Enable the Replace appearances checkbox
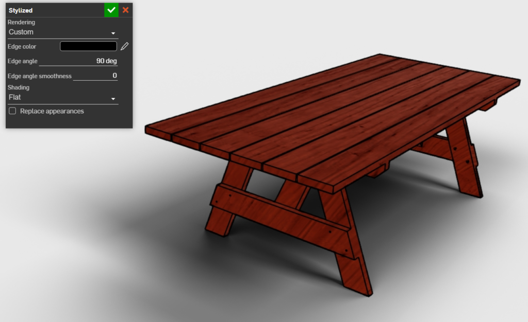Image resolution: width=528 pixels, height=322 pixels. [x=12, y=111]
